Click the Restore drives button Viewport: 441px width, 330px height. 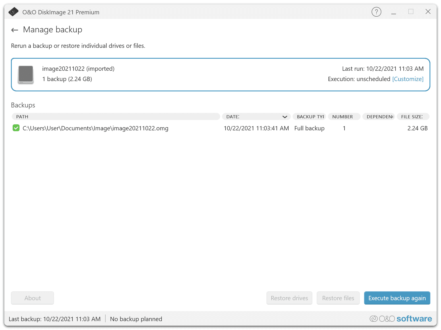tap(289, 298)
